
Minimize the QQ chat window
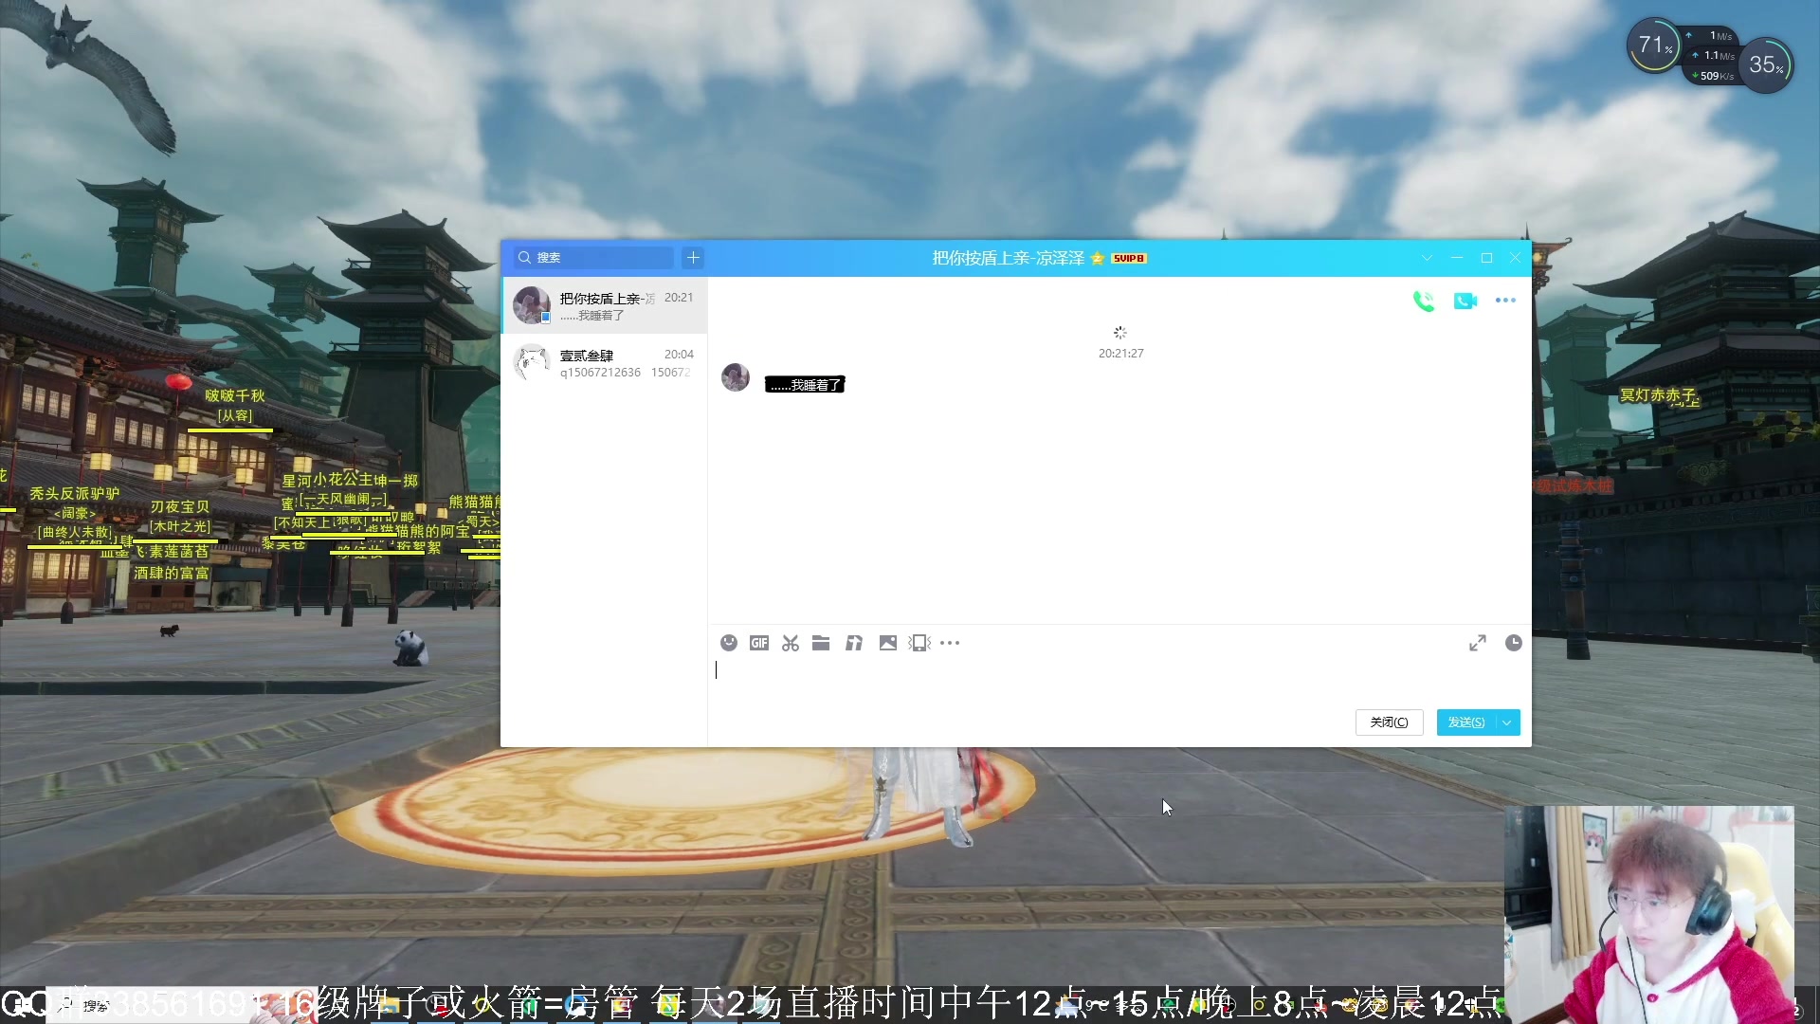(x=1457, y=258)
